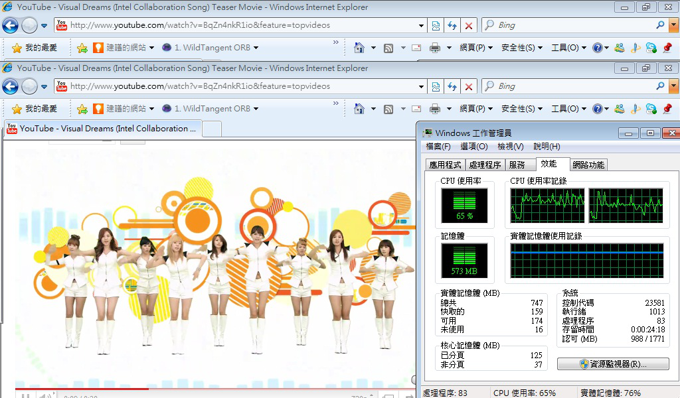This screenshot has height=398, width=680.
Task: Open the 工具(O) menu in front IE
Action: [x=568, y=109]
